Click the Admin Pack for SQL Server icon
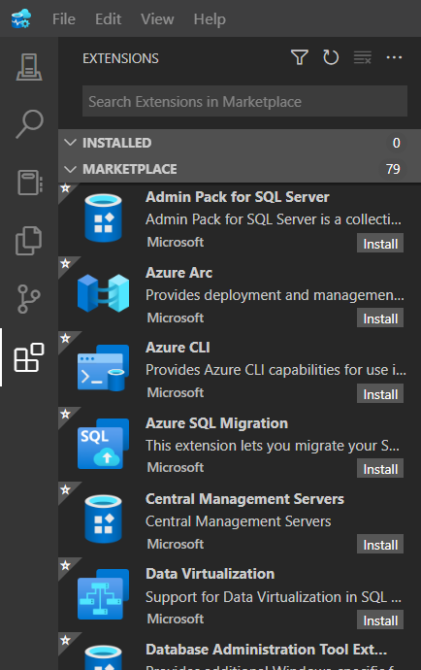The width and height of the screenshot is (421, 670). click(x=103, y=218)
